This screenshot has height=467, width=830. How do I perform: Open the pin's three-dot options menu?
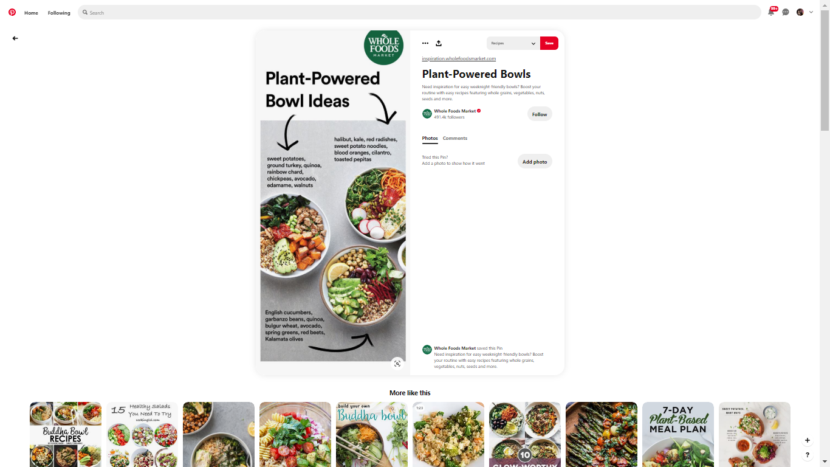pyautogui.click(x=425, y=43)
